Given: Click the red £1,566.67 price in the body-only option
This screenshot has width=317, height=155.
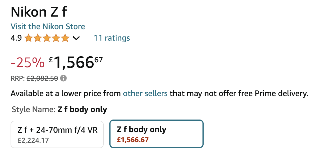Looking at the screenshot, I should 133,140.
